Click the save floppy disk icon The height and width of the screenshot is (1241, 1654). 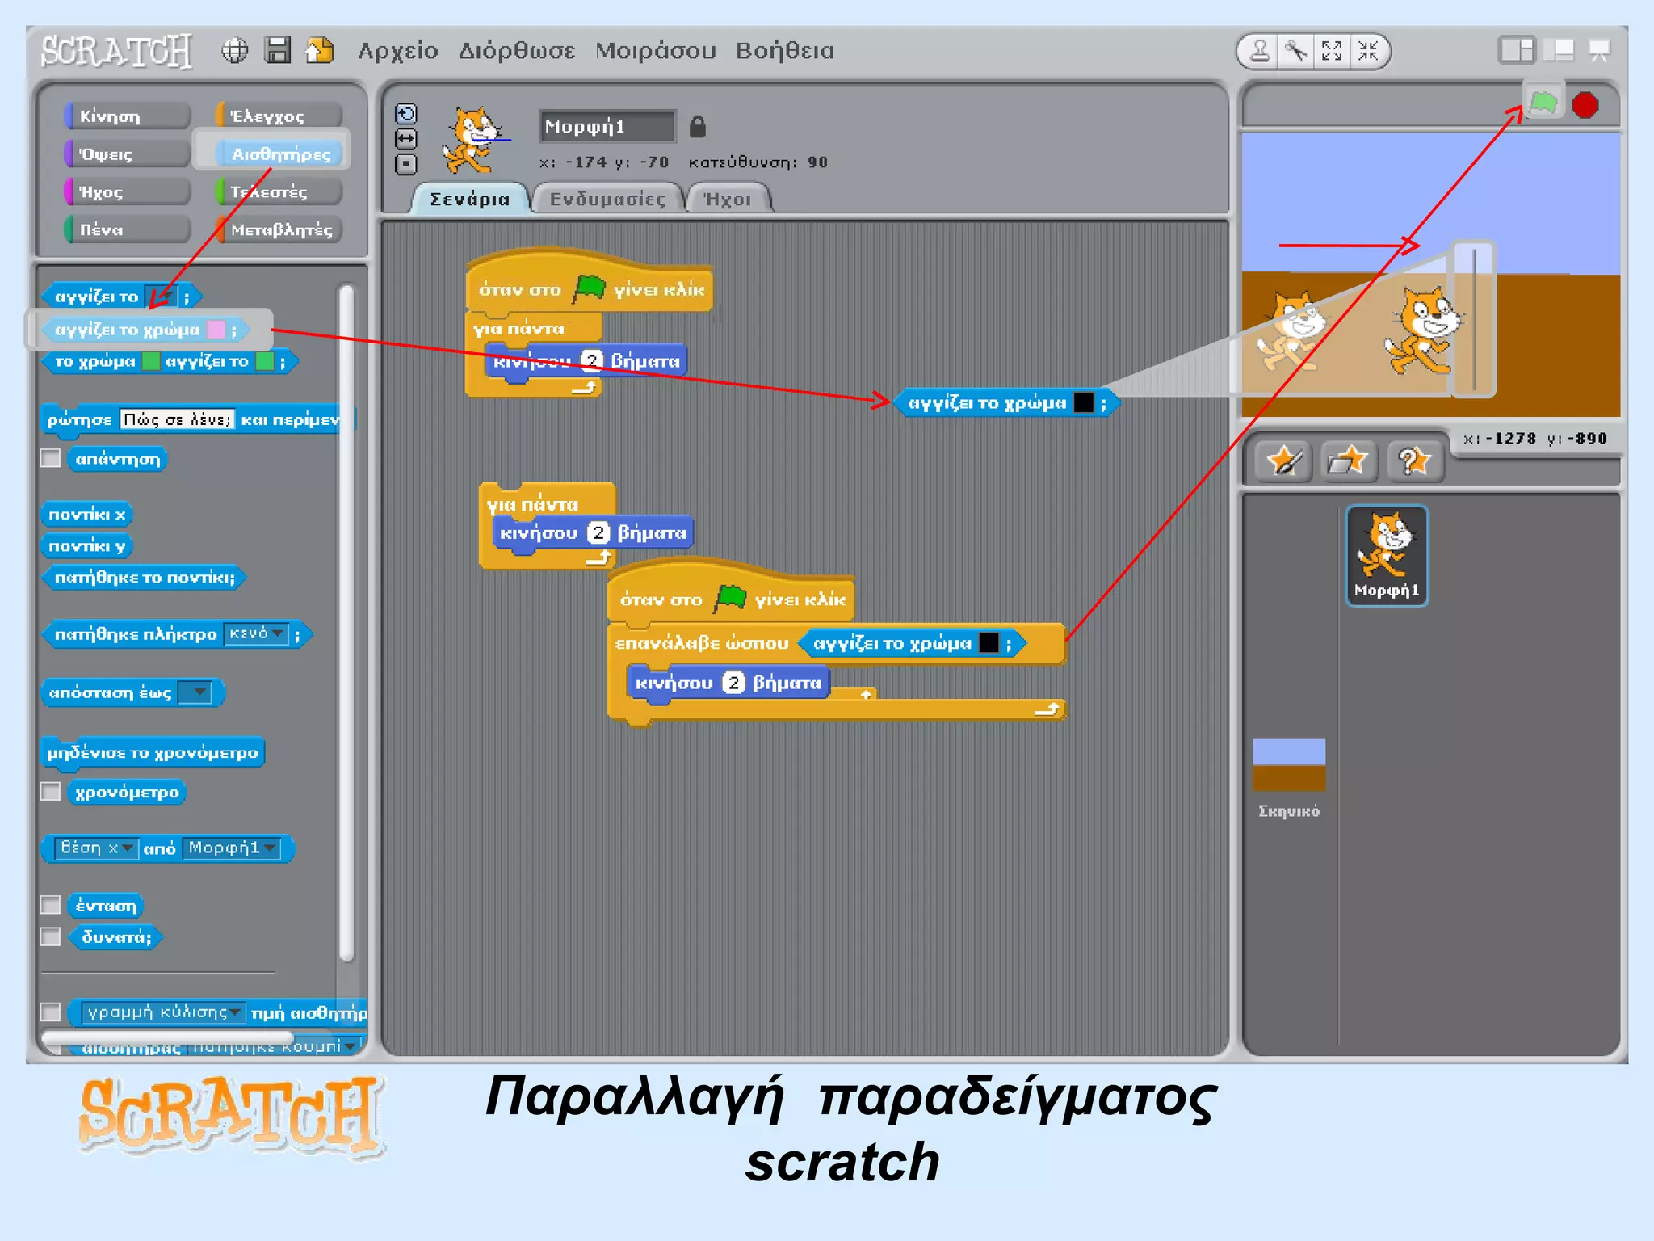(x=278, y=50)
